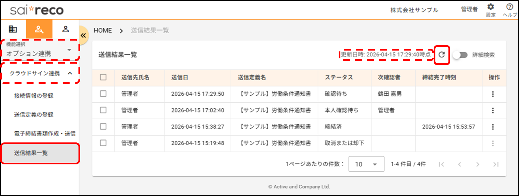The height and width of the screenshot is (196, 519).
Task: Select the person profile icon tab
Action: pyautogui.click(x=65, y=29)
